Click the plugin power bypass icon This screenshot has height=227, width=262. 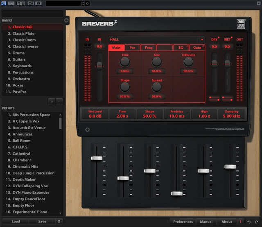tap(4, 3)
